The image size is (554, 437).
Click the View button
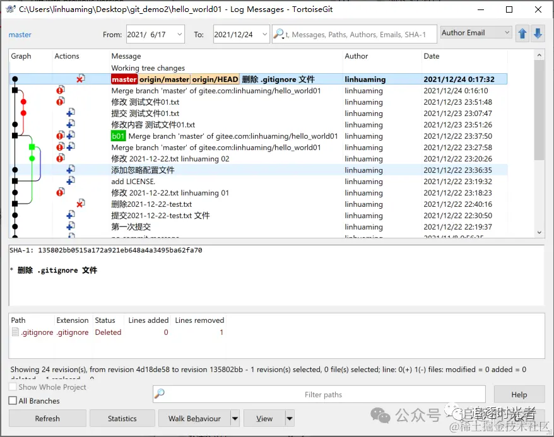(264, 419)
